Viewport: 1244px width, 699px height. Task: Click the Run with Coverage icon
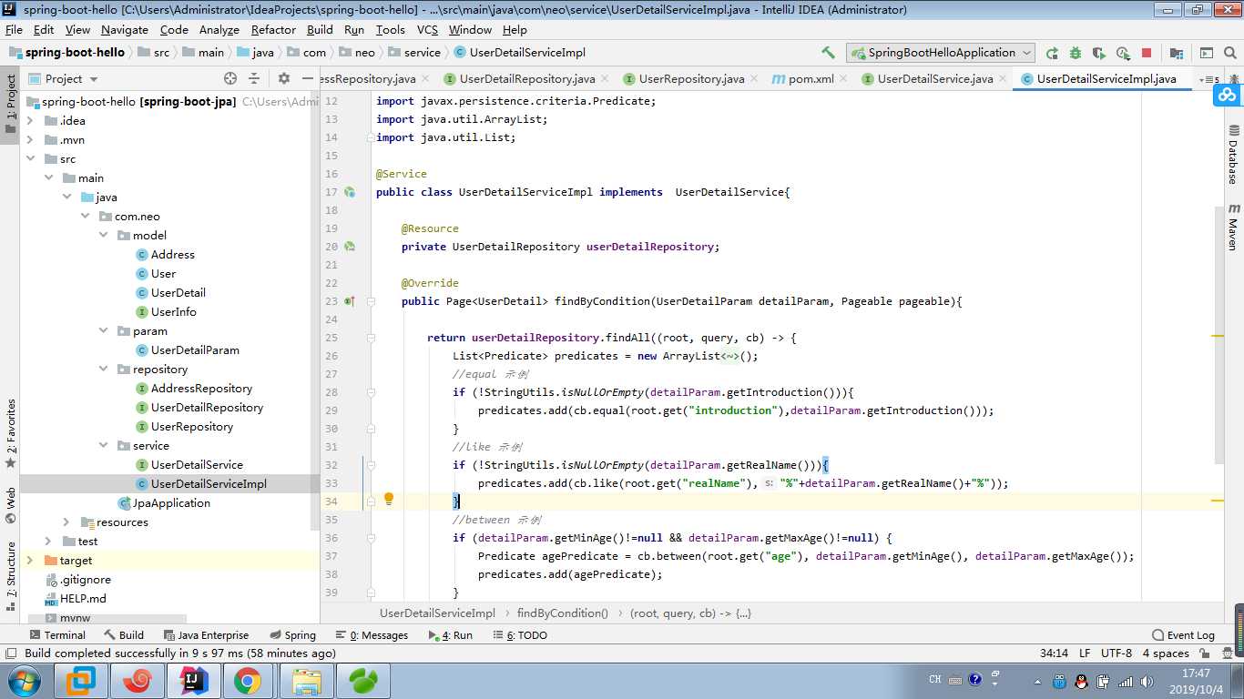coord(1099,53)
